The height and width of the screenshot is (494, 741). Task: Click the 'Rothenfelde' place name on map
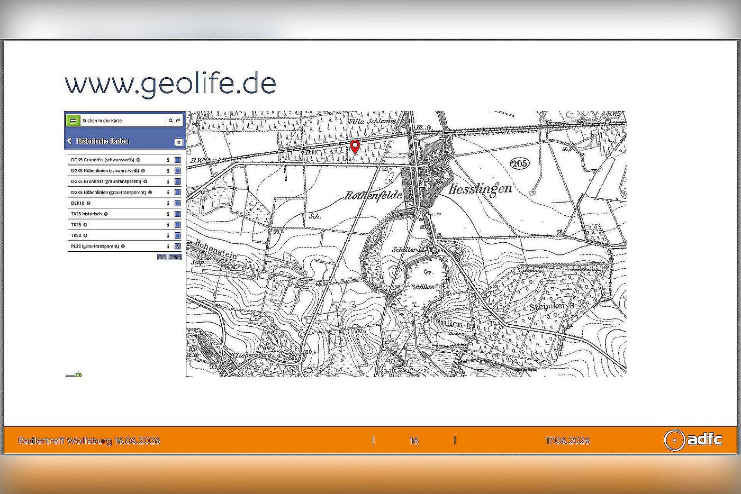pyautogui.click(x=373, y=195)
